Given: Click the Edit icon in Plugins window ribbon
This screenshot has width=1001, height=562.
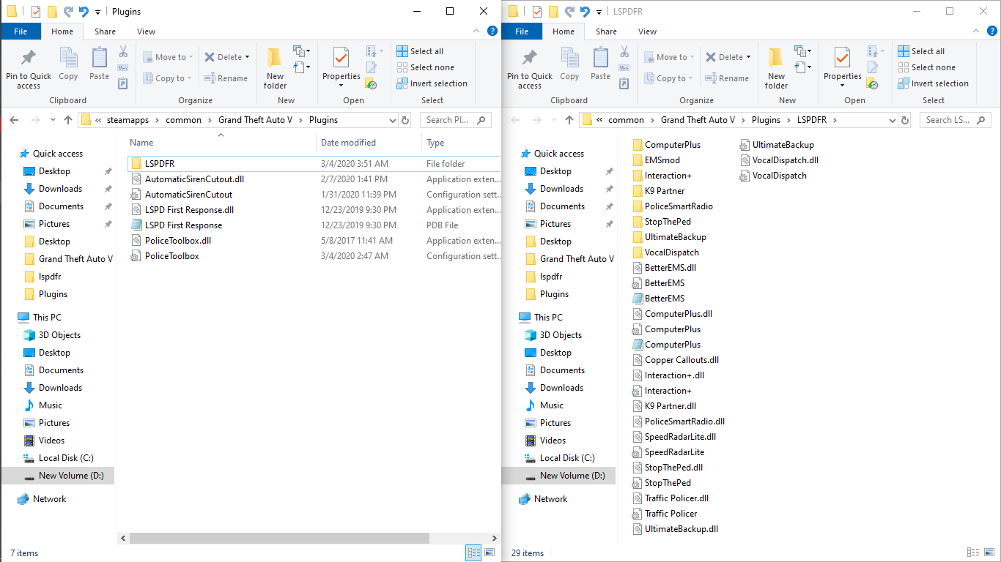Looking at the screenshot, I should click(x=372, y=67).
